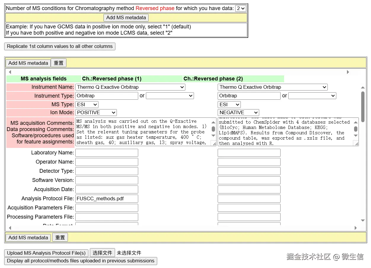Click Acquisition Date field in column (2)
Viewport: 371px width, 268px height.
249,190
